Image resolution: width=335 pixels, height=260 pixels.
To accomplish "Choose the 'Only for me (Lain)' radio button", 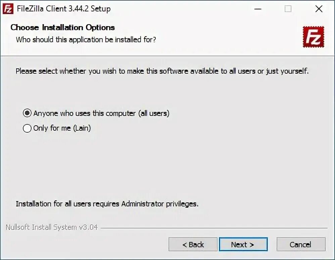I will (x=27, y=128).
